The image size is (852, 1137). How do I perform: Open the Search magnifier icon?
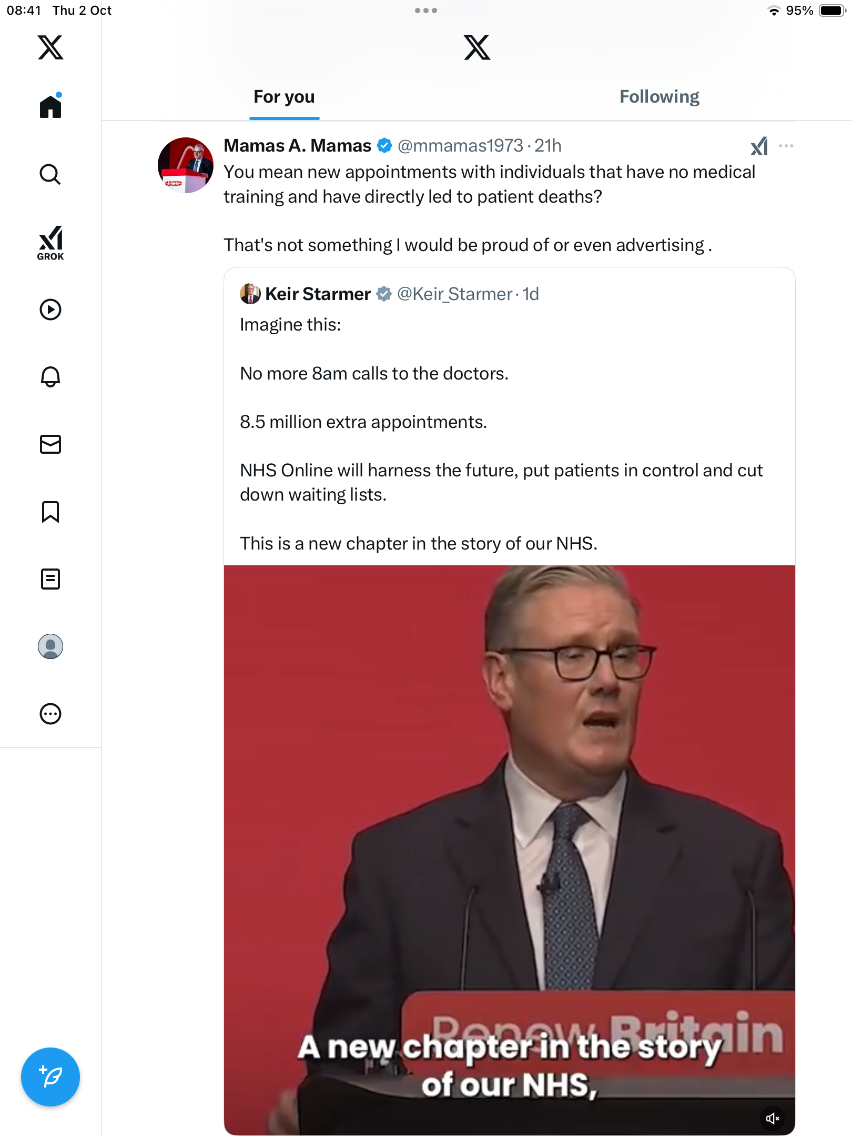click(x=50, y=174)
